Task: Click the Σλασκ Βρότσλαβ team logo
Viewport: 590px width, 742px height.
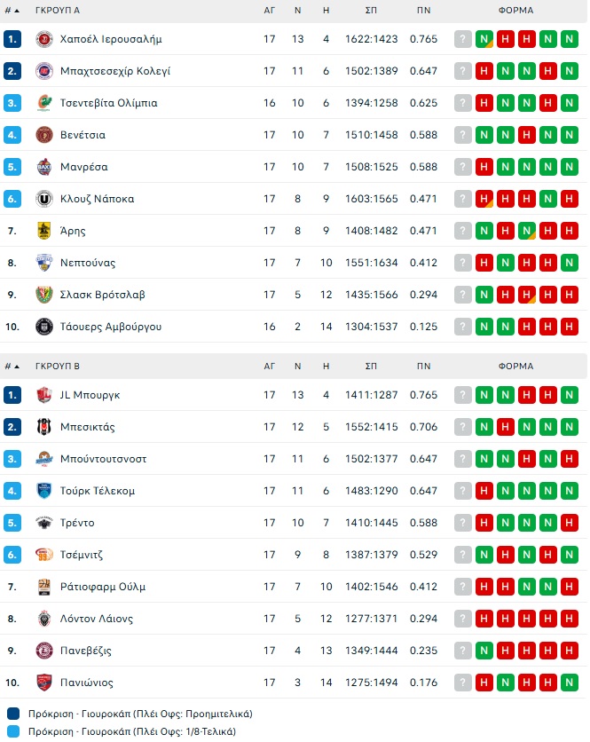Action: click(x=44, y=295)
